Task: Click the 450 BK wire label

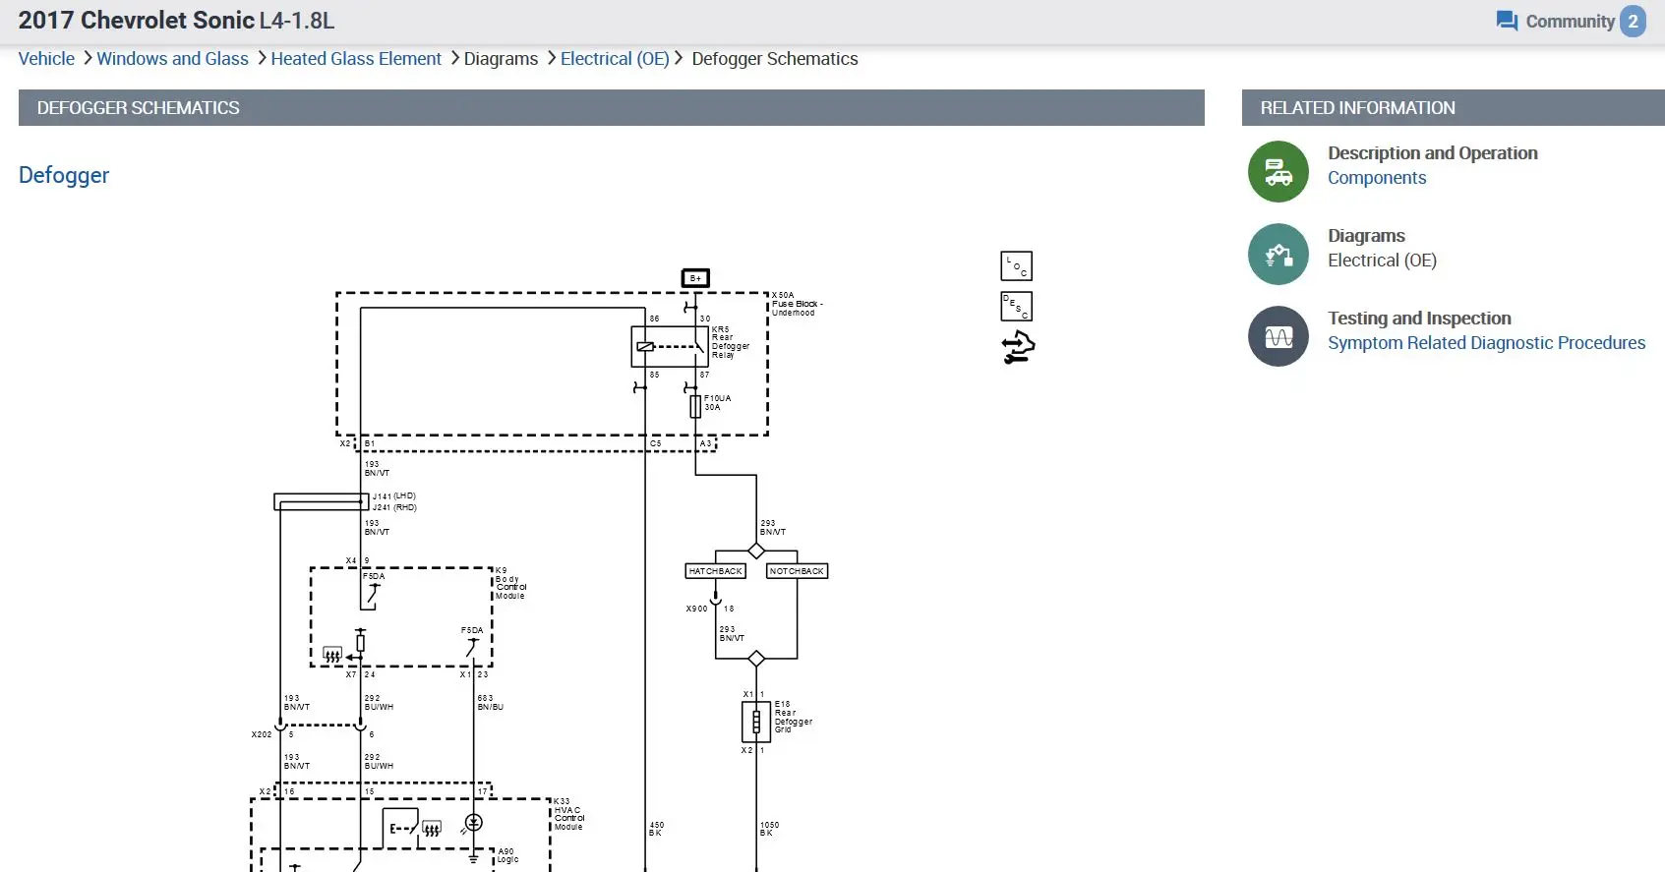Action: [x=656, y=829]
